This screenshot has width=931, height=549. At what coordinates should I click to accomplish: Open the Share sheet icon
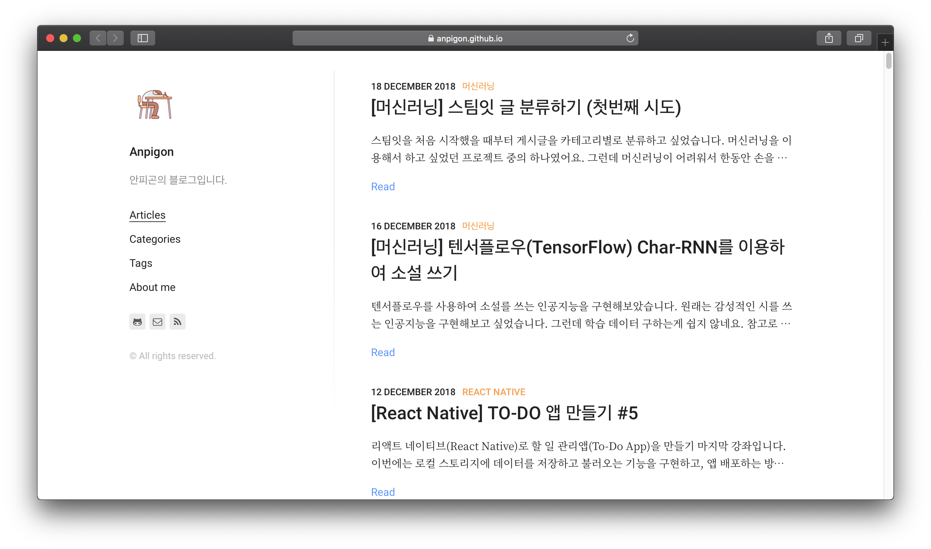[828, 38]
